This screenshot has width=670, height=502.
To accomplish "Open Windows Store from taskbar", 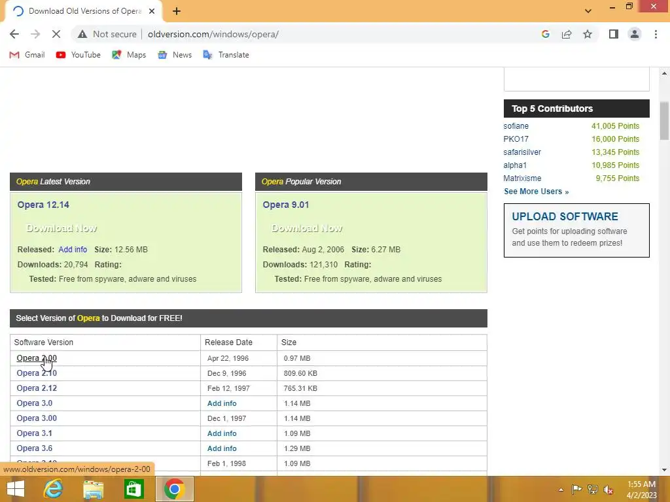I will 133,489.
